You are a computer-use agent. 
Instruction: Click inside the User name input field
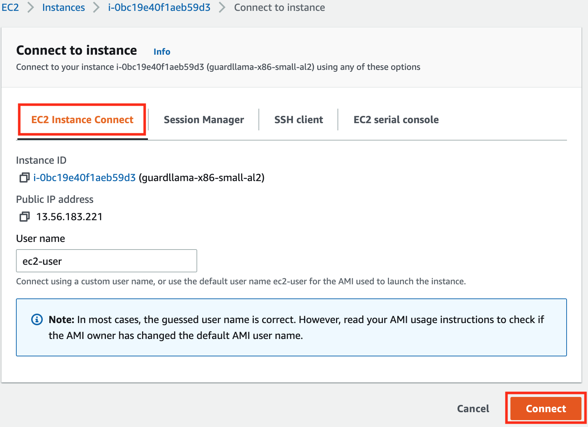coord(106,261)
